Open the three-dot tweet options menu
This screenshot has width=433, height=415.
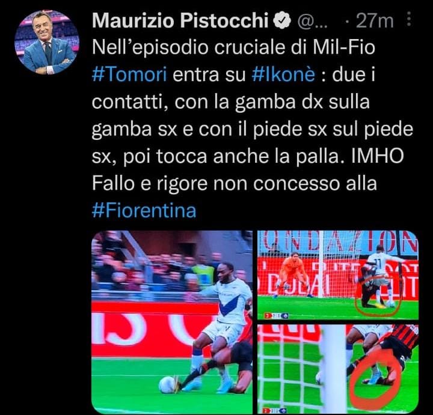click(410, 20)
